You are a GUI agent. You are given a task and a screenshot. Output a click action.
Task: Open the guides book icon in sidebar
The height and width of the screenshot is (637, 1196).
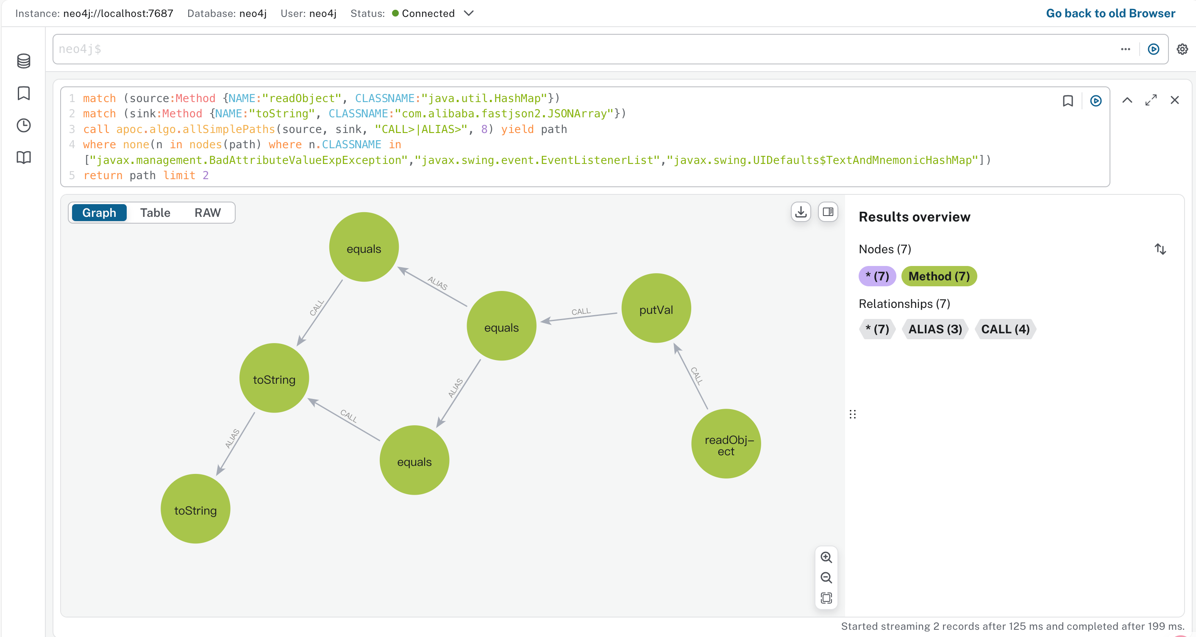pos(24,158)
